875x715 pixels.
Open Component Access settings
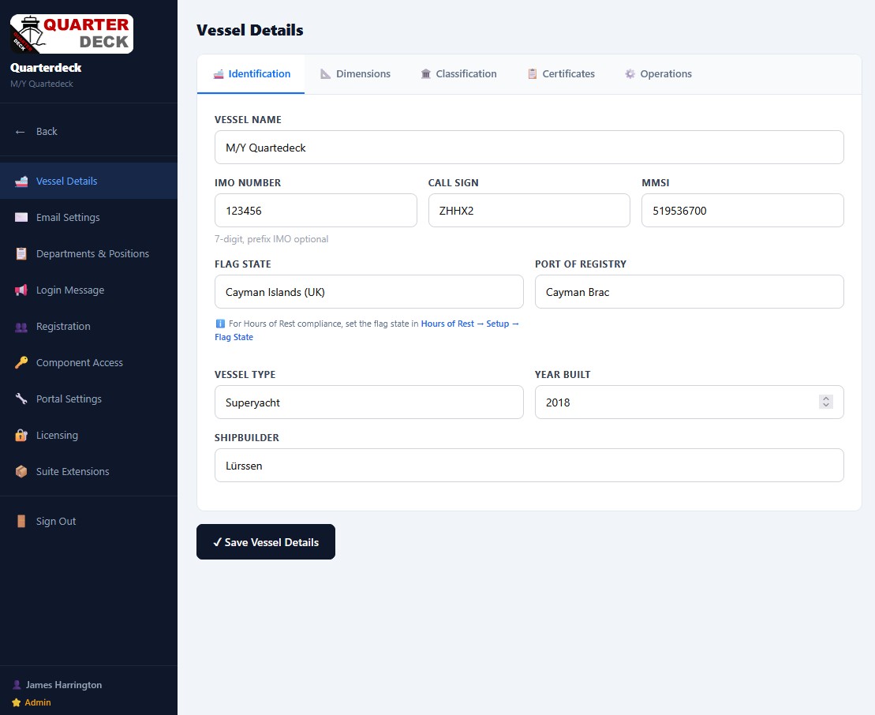click(88, 363)
